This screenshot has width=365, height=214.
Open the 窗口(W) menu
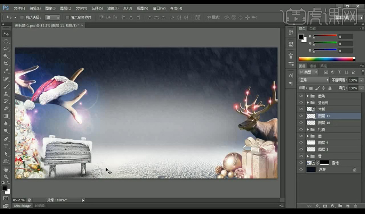pos(159,8)
